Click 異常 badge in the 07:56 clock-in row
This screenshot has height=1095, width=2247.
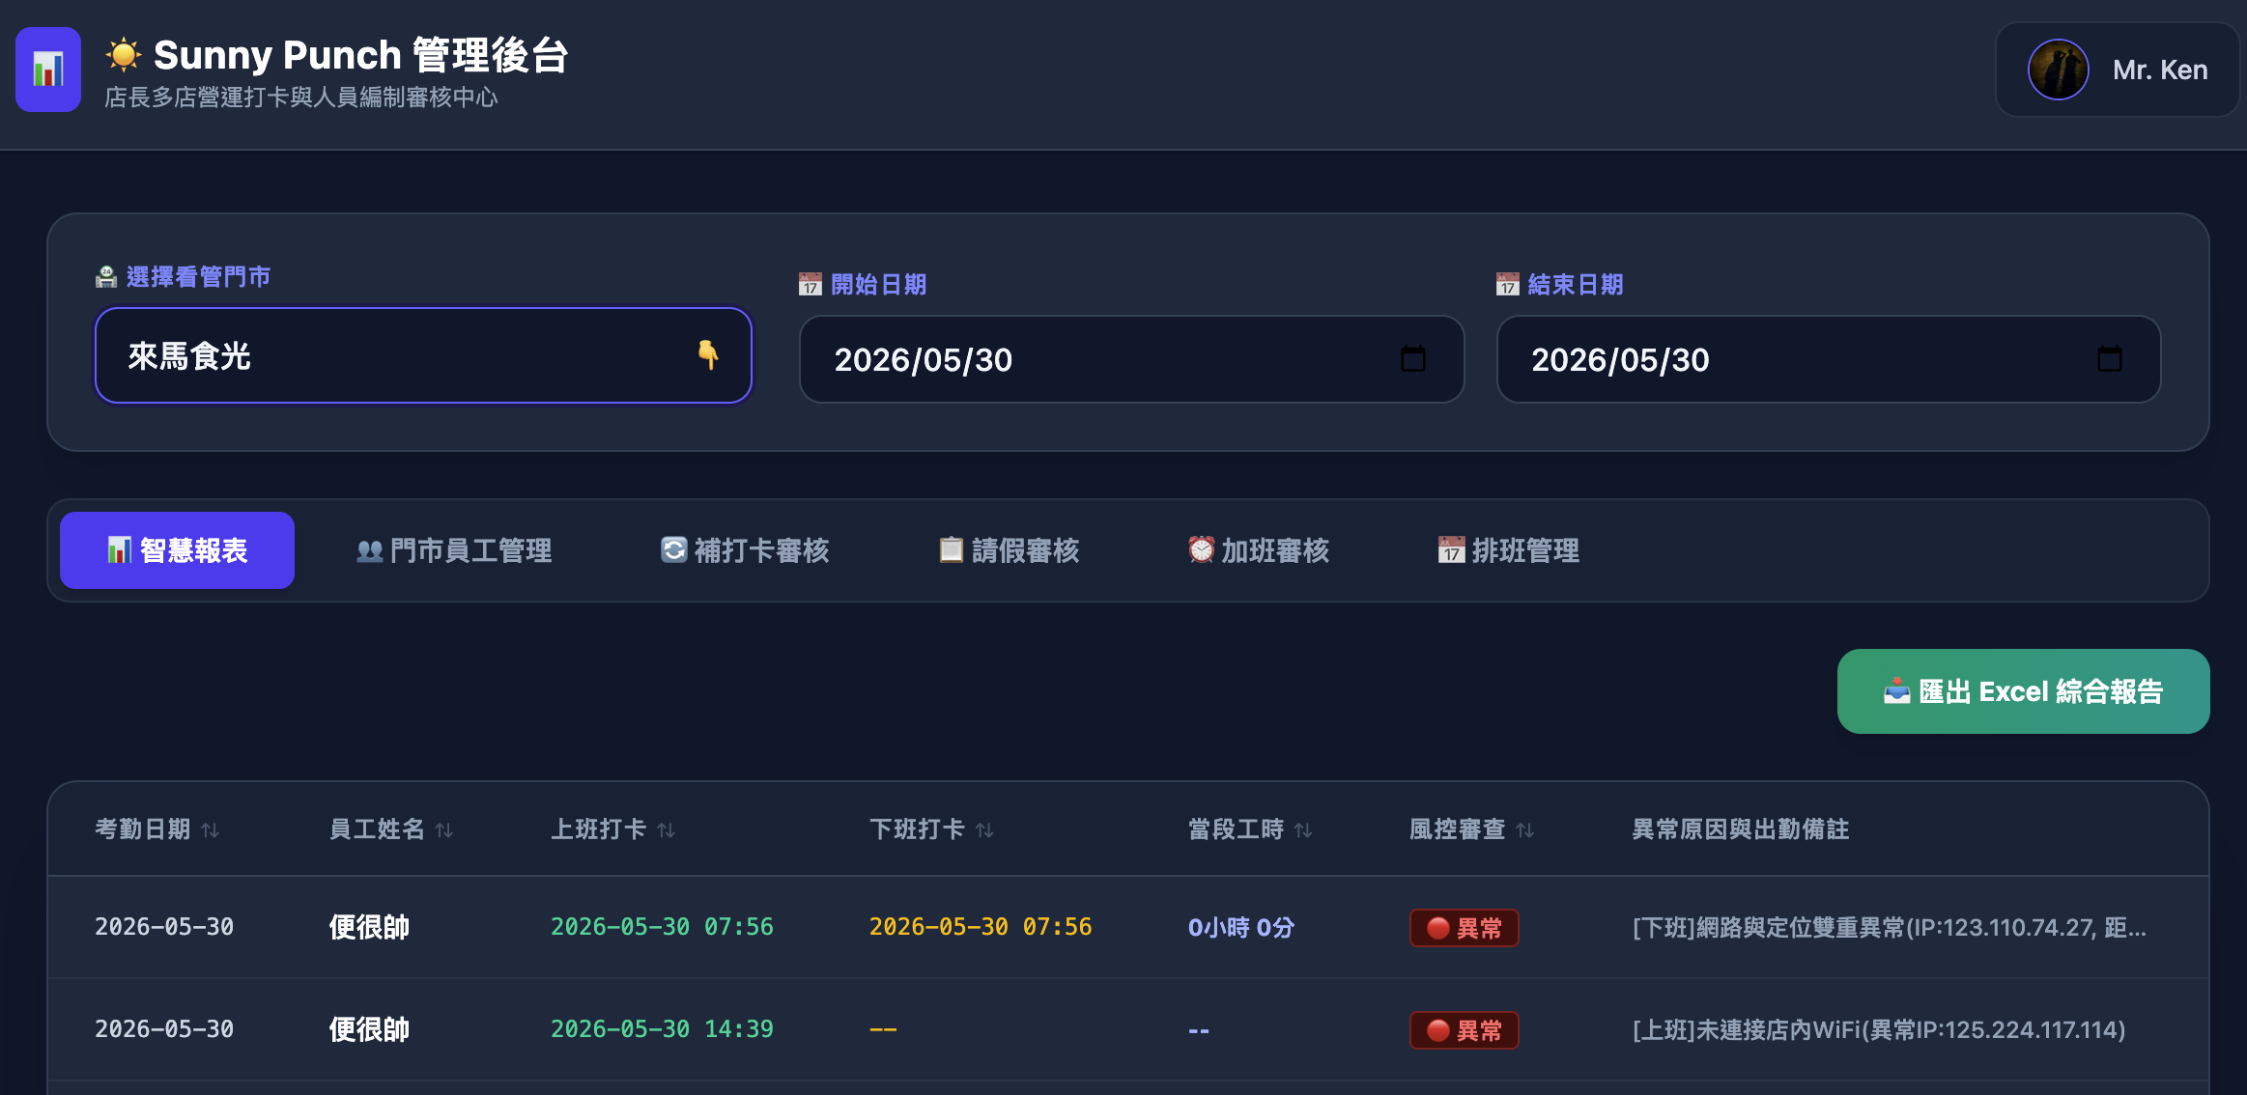[1465, 928]
